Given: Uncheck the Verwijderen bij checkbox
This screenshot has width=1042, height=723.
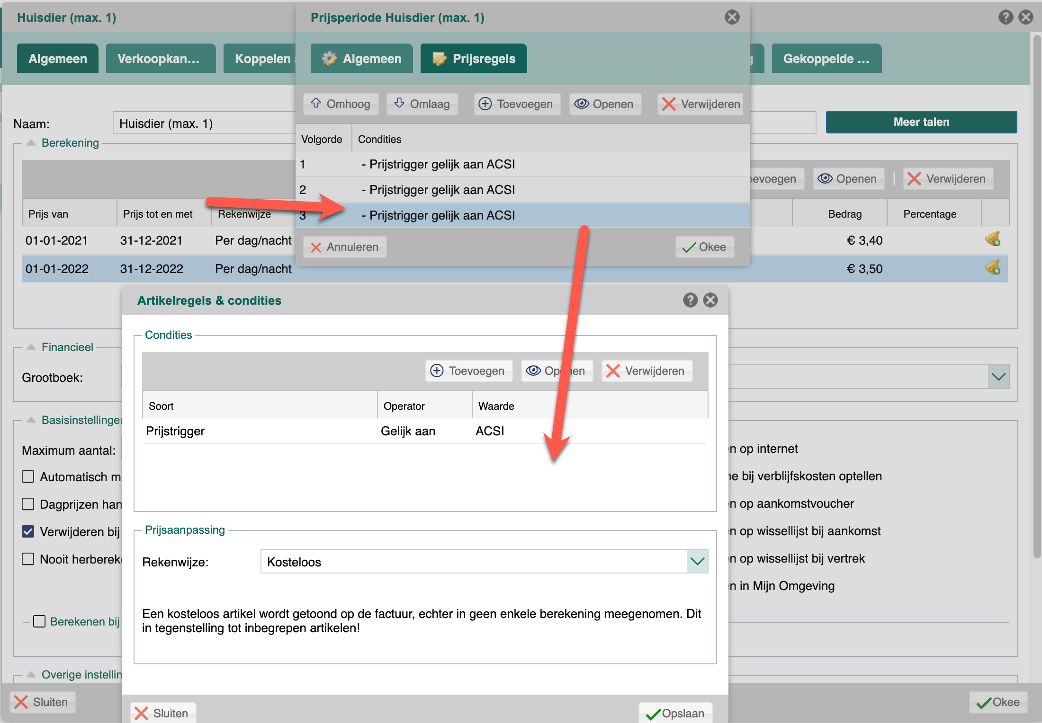Looking at the screenshot, I should (28, 531).
